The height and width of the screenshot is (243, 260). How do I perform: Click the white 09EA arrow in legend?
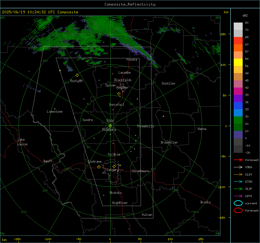pos(238,167)
